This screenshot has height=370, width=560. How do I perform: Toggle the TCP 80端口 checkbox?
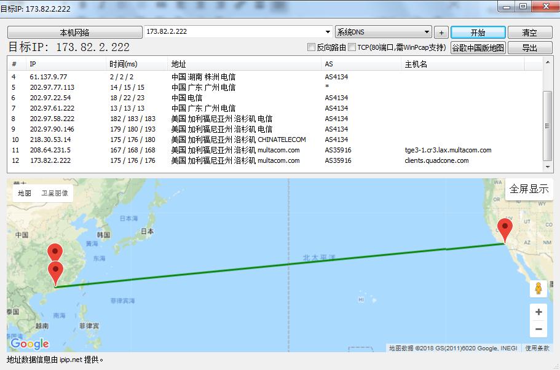(352, 47)
